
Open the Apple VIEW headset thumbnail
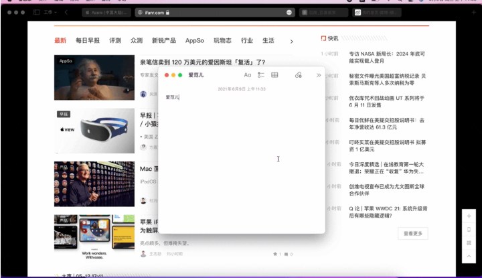coord(94,131)
